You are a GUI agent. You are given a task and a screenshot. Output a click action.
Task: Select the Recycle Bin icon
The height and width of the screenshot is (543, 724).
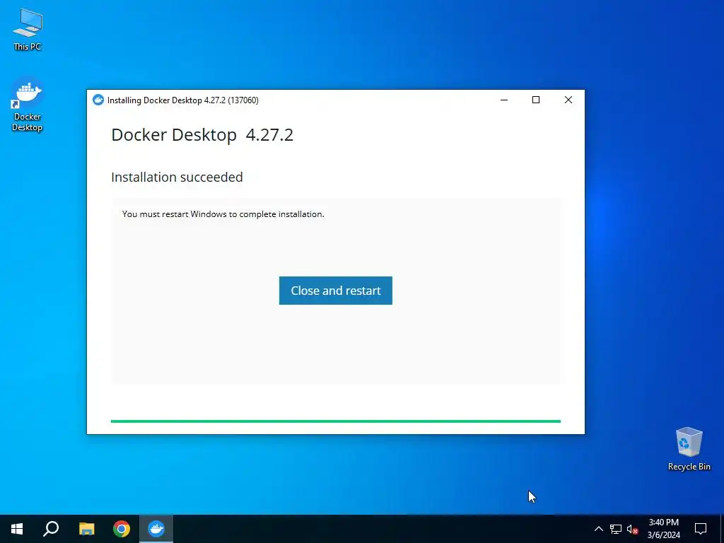point(689,449)
